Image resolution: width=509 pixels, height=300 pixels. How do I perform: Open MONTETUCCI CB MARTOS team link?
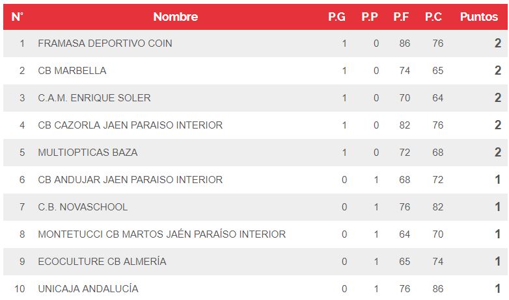[161, 234]
